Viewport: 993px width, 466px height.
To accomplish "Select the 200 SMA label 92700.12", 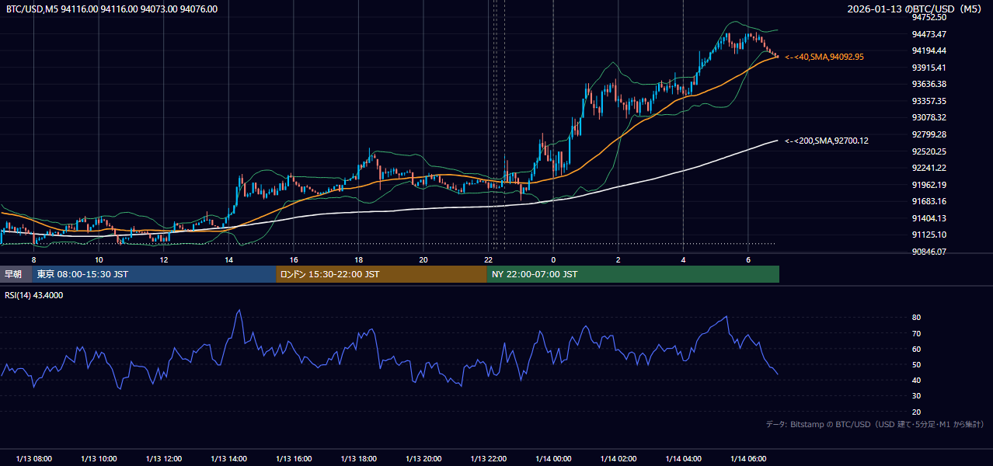I will tap(827, 141).
